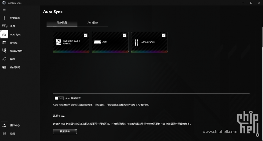263x141 pixels.
Task: Click the 内存 card label
Action: tap(104, 42)
